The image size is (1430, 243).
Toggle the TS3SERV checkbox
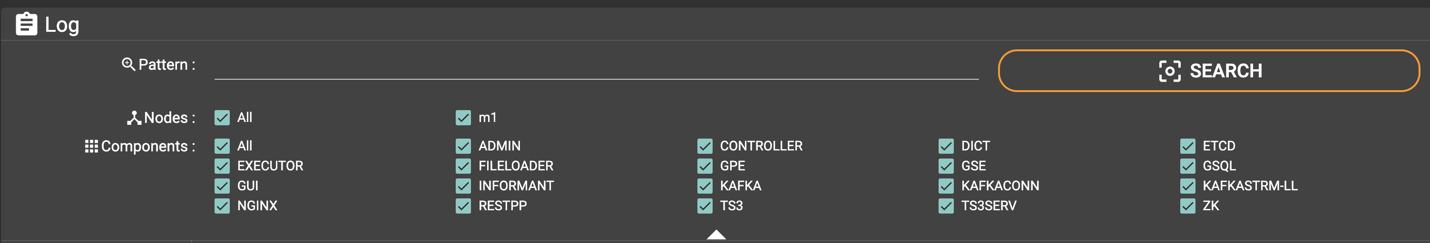point(946,206)
